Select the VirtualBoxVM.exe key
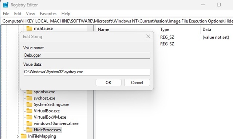The height and width of the screenshot is (139, 233). [50, 117]
